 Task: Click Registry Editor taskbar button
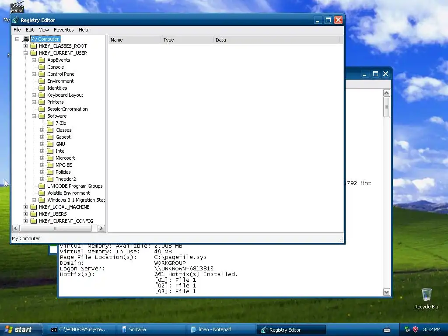[291, 329]
